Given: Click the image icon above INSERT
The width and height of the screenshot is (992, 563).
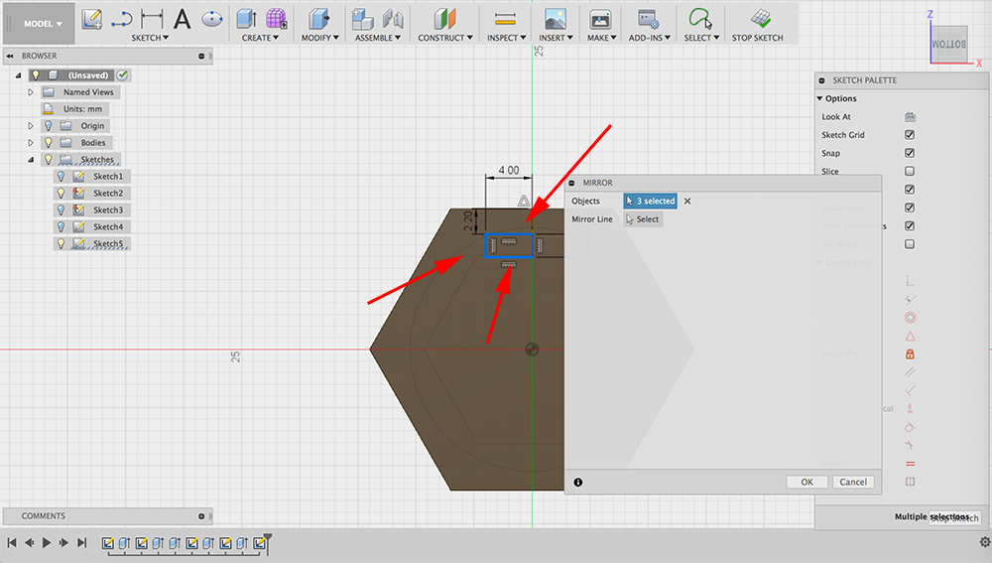Looking at the screenshot, I should (x=556, y=19).
